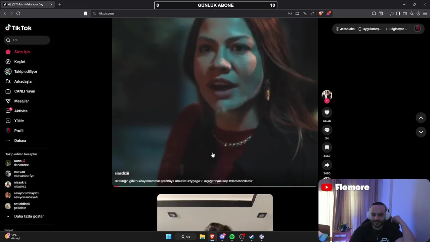Open Brave Shields lion icon
The image size is (430, 242).
pos(321,13)
